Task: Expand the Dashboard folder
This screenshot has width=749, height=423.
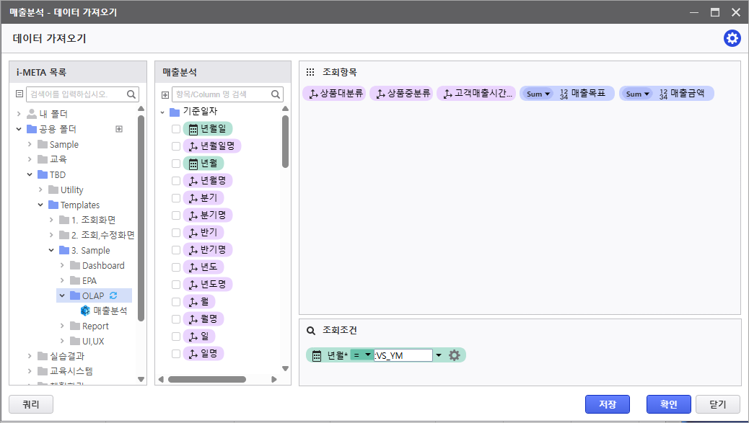Action: click(x=63, y=265)
